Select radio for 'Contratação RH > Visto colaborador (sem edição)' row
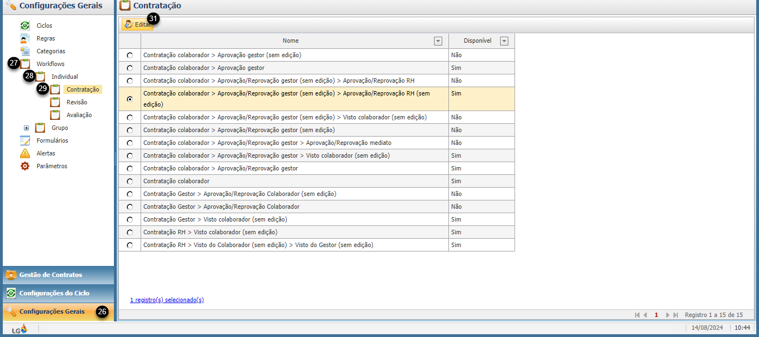Image resolution: width=759 pixels, height=337 pixels. point(130,233)
